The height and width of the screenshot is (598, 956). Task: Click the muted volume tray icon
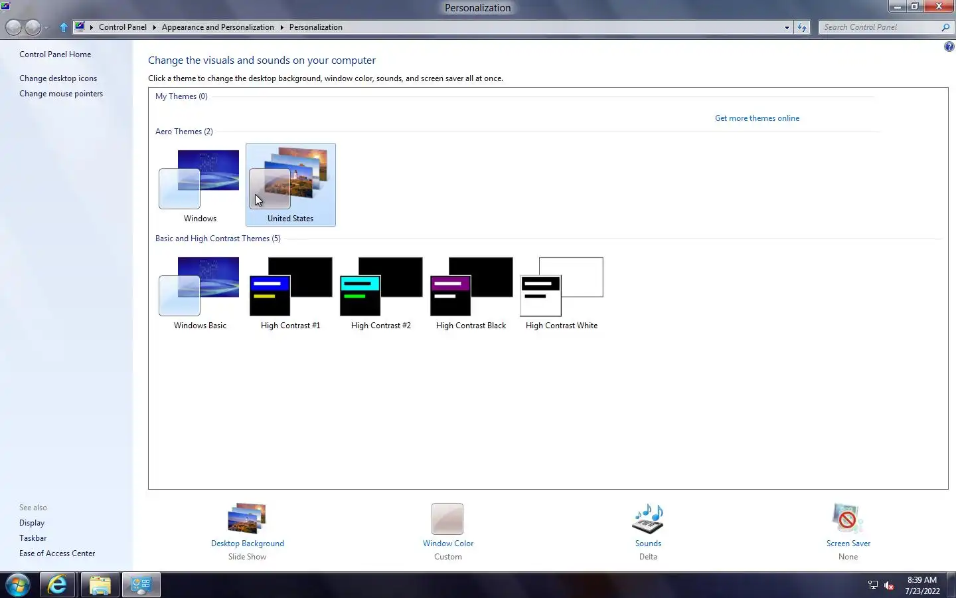(x=889, y=585)
